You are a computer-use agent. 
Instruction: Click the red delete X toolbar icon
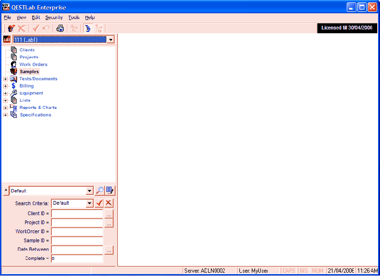[21, 28]
